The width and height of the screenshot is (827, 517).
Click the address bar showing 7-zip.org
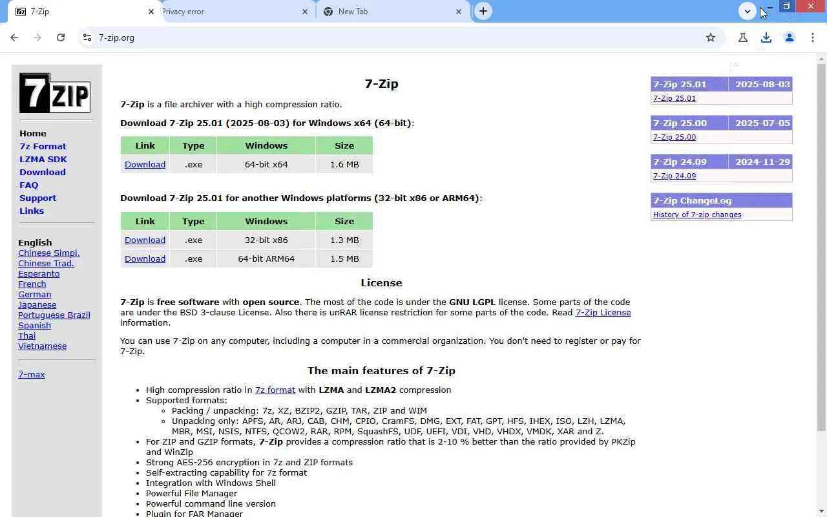pos(400,37)
